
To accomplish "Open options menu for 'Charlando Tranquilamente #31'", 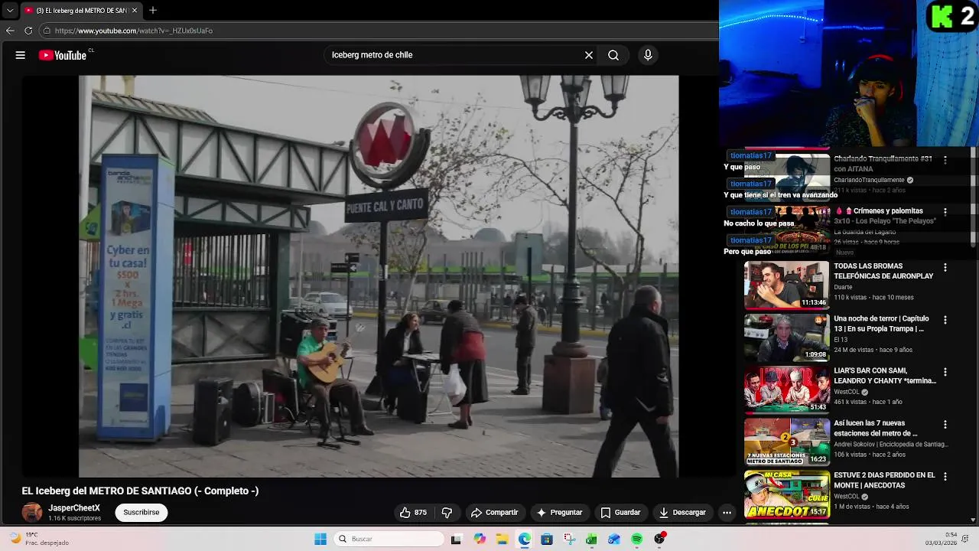I will [945, 160].
